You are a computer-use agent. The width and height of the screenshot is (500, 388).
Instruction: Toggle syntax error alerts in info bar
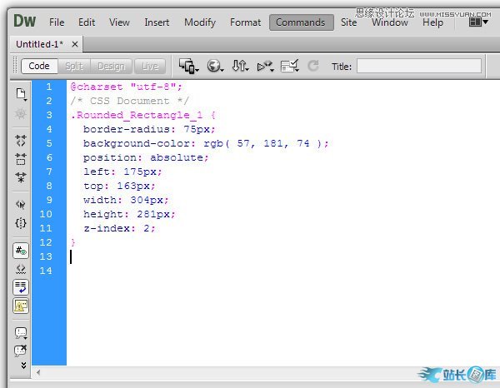(x=21, y=306)
